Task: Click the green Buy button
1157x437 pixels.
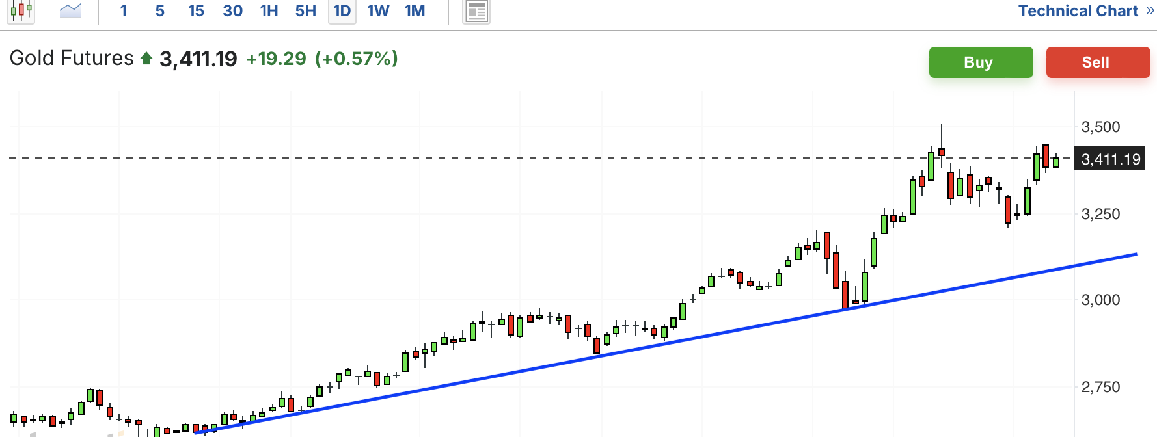Action: tap(981, 62)
